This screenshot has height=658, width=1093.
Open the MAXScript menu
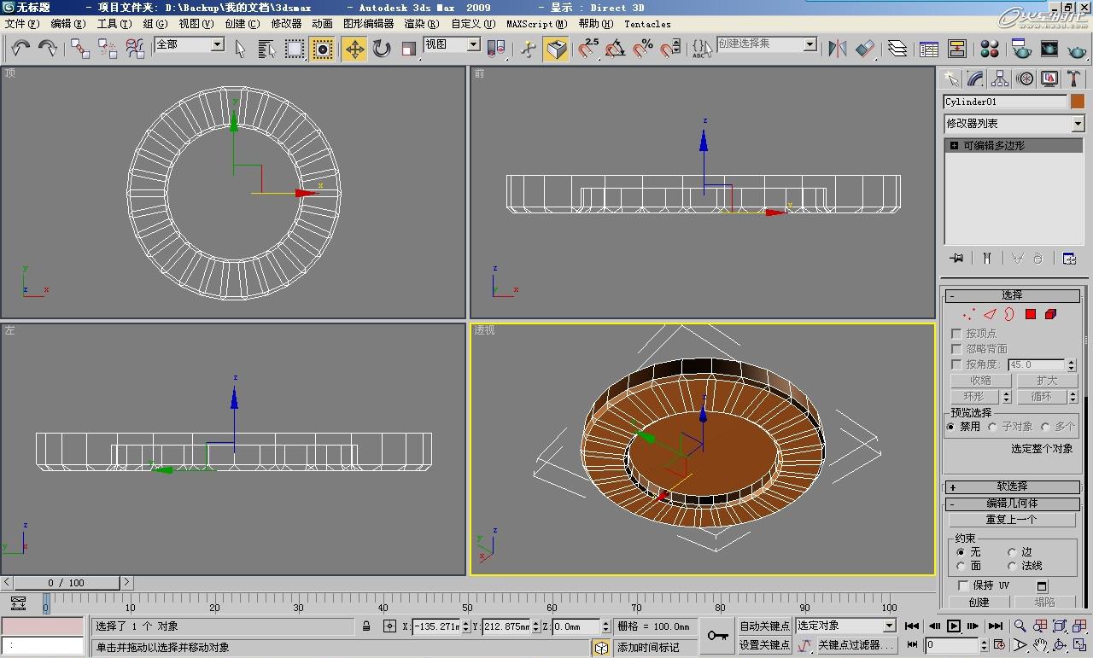pyautogui.click(x=536, y=24)
